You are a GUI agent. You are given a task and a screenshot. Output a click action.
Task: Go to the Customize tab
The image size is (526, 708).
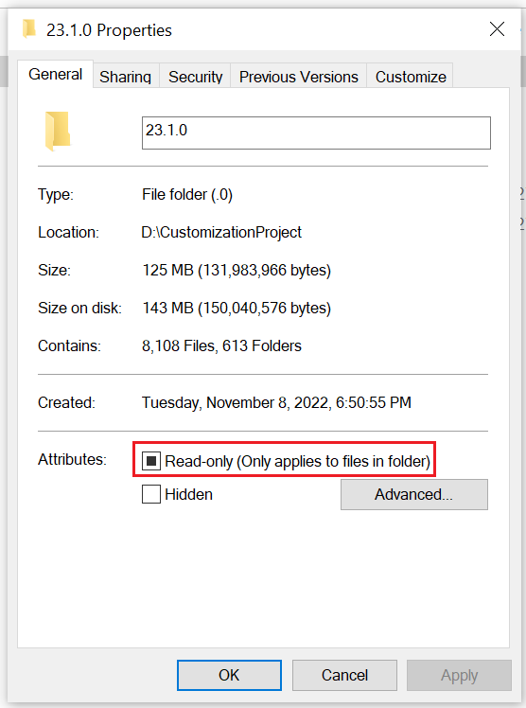[x=411, y=77]
